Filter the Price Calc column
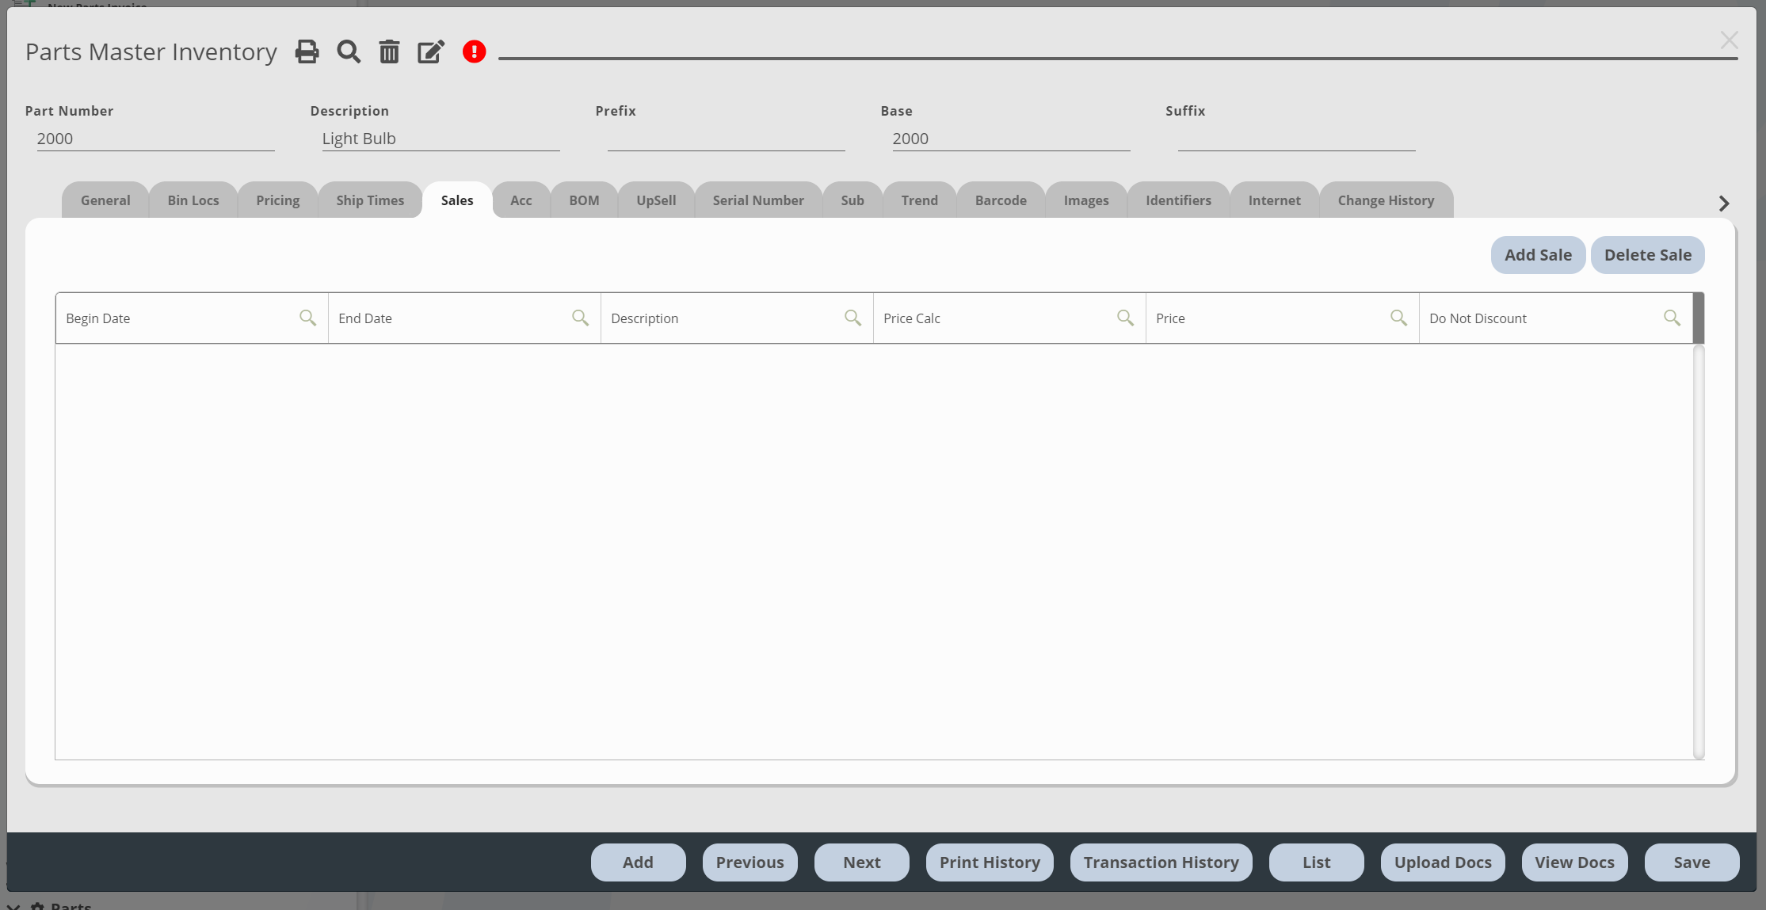This screenshot has height=910, width=1766. [x=1126, y=318]
